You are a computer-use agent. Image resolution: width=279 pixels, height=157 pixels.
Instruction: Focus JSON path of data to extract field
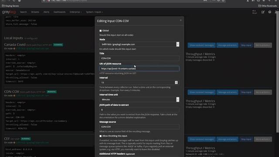pos(139,110)
